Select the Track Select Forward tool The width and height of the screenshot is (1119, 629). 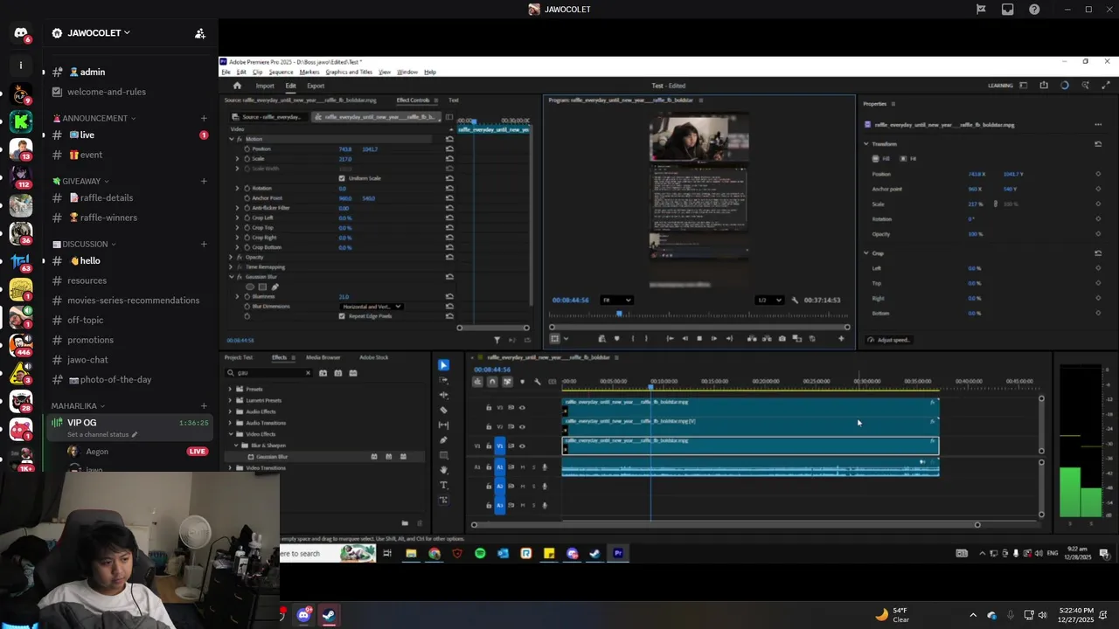443,380
